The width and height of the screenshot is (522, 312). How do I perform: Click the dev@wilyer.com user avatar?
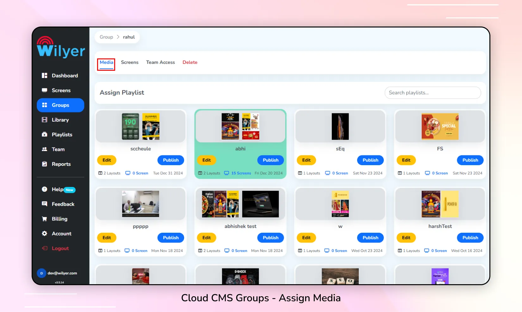click(41, 273)
